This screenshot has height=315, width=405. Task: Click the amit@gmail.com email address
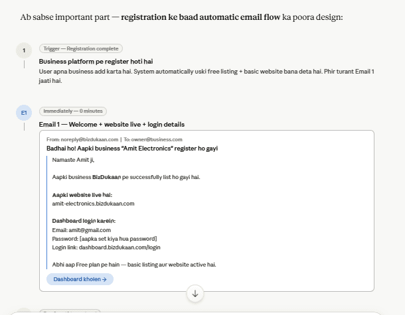click(90, 230)
